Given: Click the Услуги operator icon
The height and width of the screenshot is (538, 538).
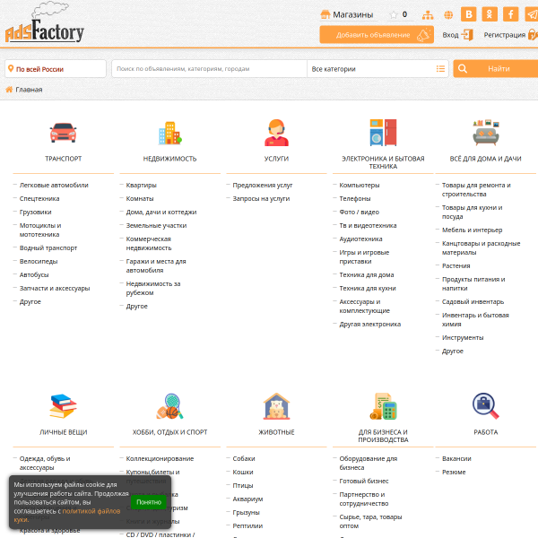Looking at the screenshot, I should [x=276, y=133].
